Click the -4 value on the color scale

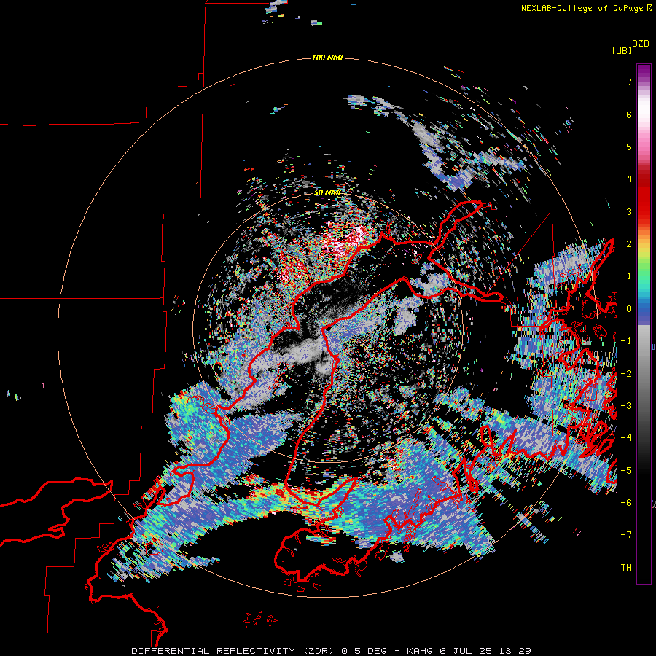click(x=626, y=438)
